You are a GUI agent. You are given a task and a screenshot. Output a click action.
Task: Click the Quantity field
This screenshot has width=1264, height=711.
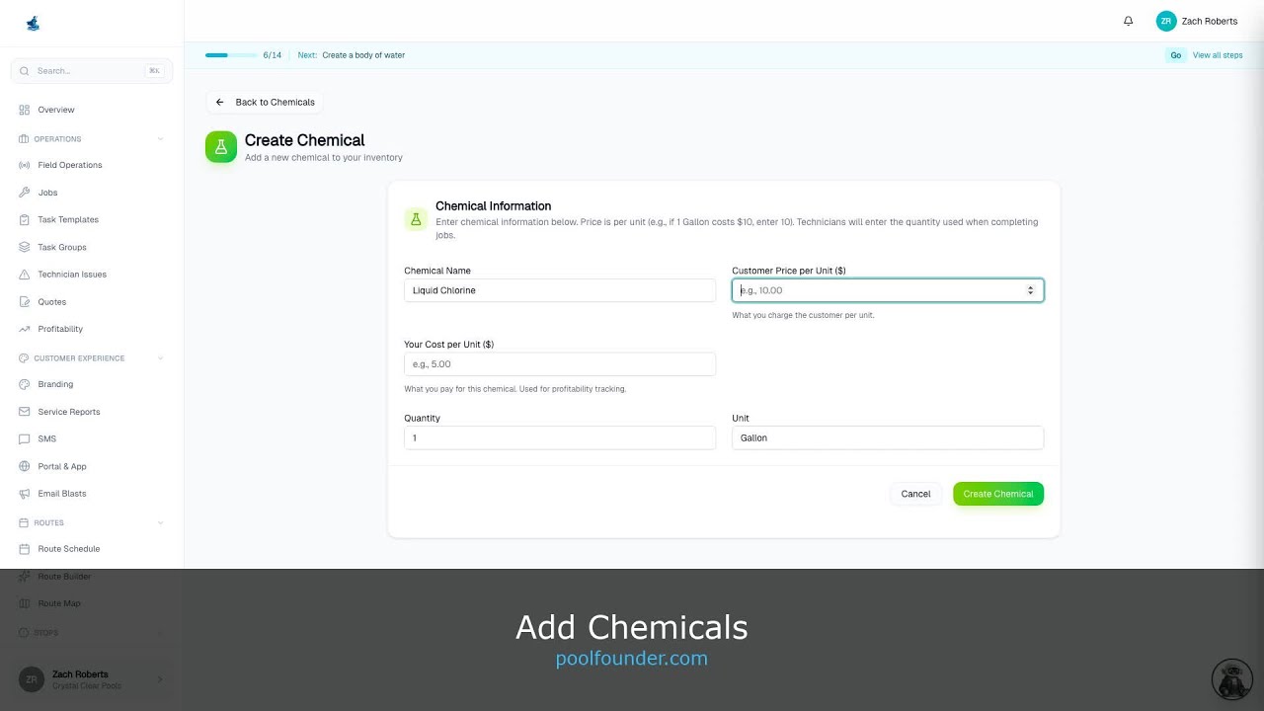tap(560, 437)
